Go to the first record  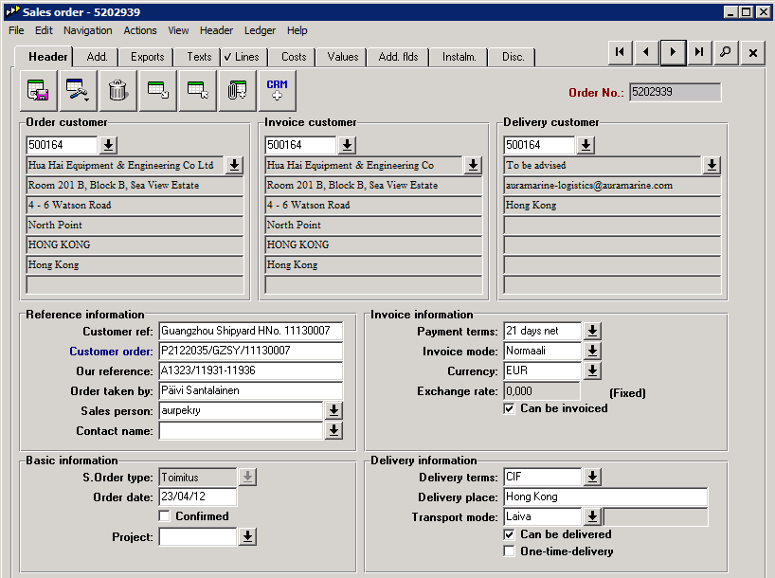620,52
